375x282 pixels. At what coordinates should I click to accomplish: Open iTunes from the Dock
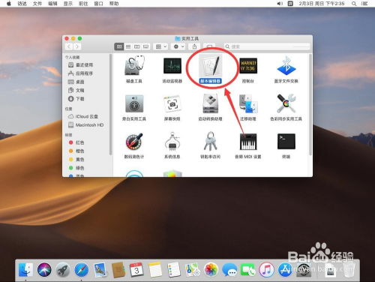click(266, 270)
